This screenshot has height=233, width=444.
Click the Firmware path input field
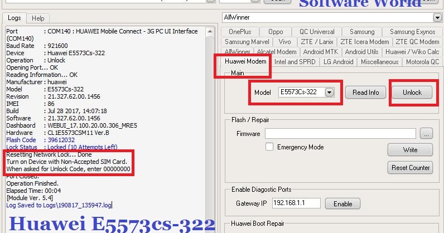(x=340, y=134)
